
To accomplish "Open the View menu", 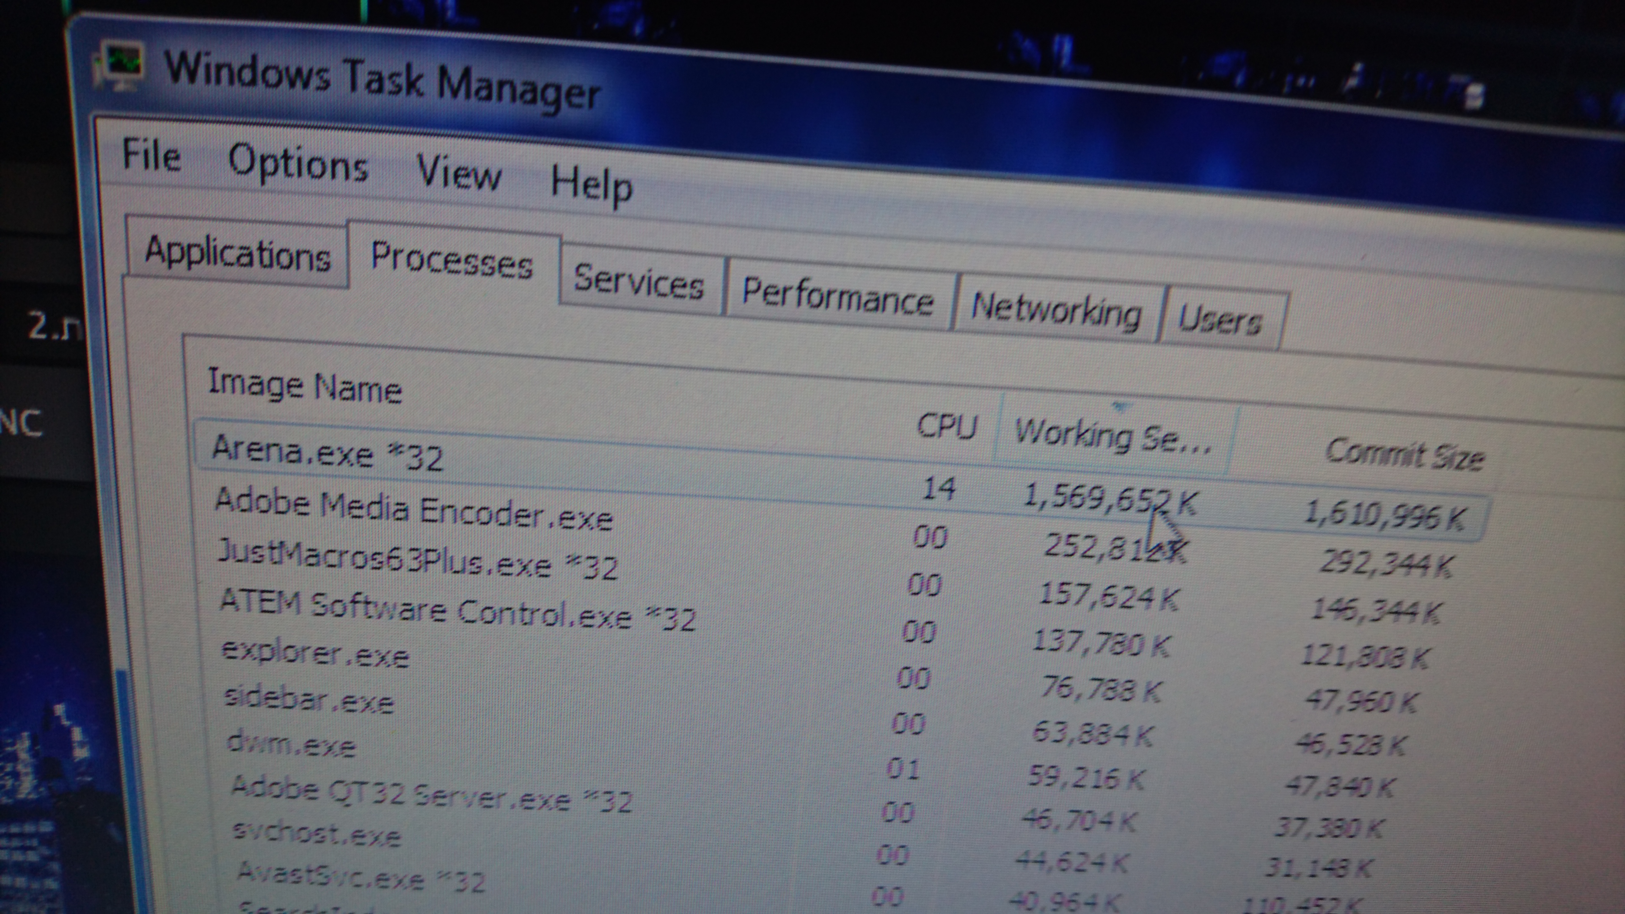I will click(x=459, y=173).
